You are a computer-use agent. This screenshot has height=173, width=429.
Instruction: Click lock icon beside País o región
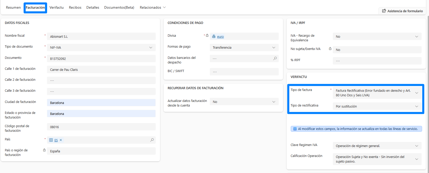pyautogui.click(x=44, y=150)
